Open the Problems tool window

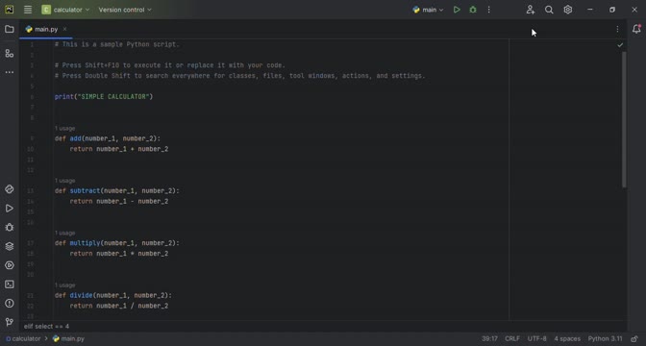pos(9,303)
